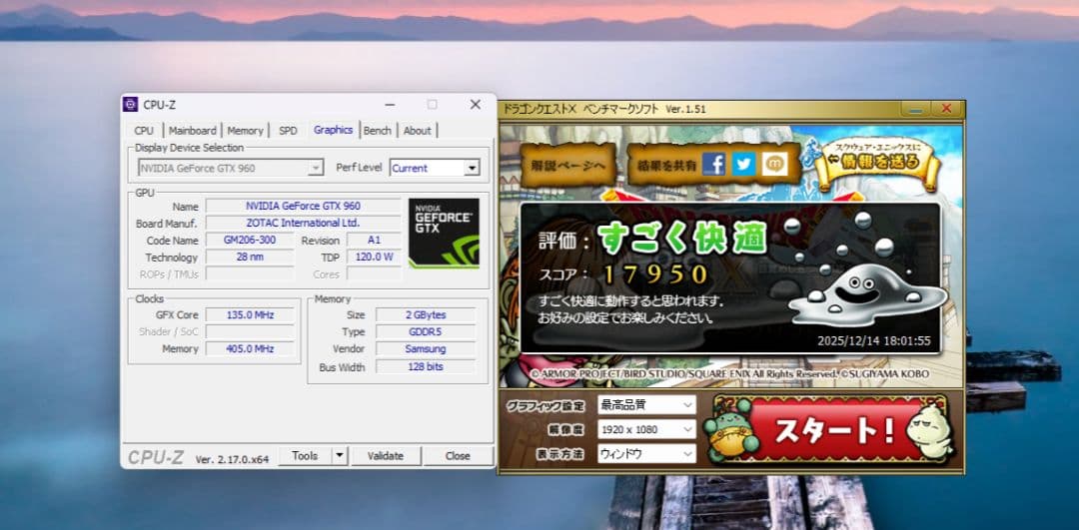Open the resolution 1920 x 1080 dropdown
This screenshot has height=530, width=1079.
pyautogui.click(x=646, y=429)
